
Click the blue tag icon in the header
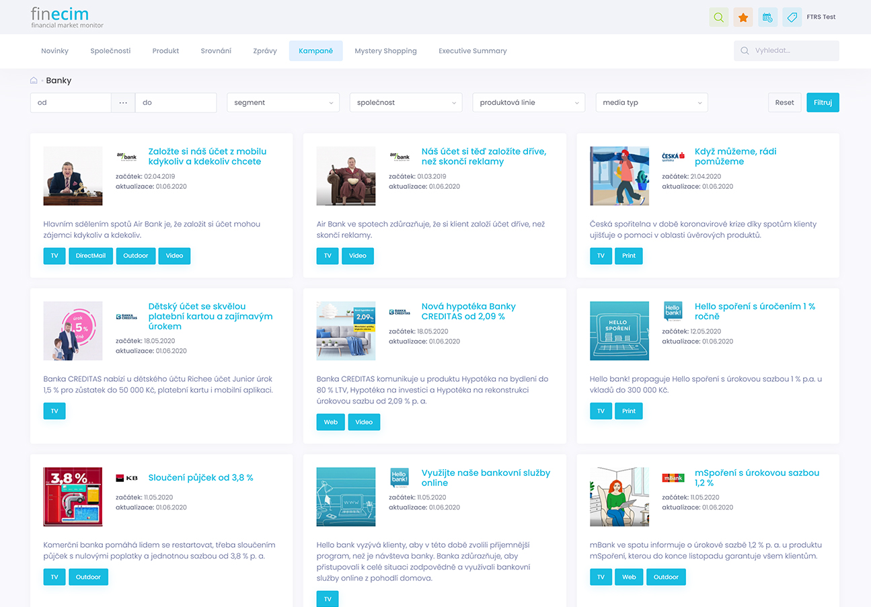tap(792, 17)
